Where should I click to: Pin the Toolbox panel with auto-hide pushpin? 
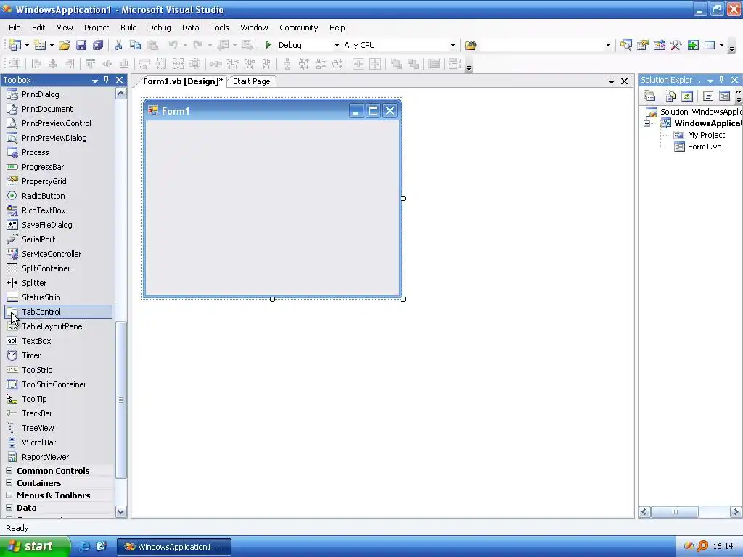click(107, 80)
